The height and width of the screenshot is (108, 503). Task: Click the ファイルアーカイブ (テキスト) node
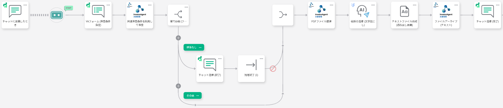point(446,15)
